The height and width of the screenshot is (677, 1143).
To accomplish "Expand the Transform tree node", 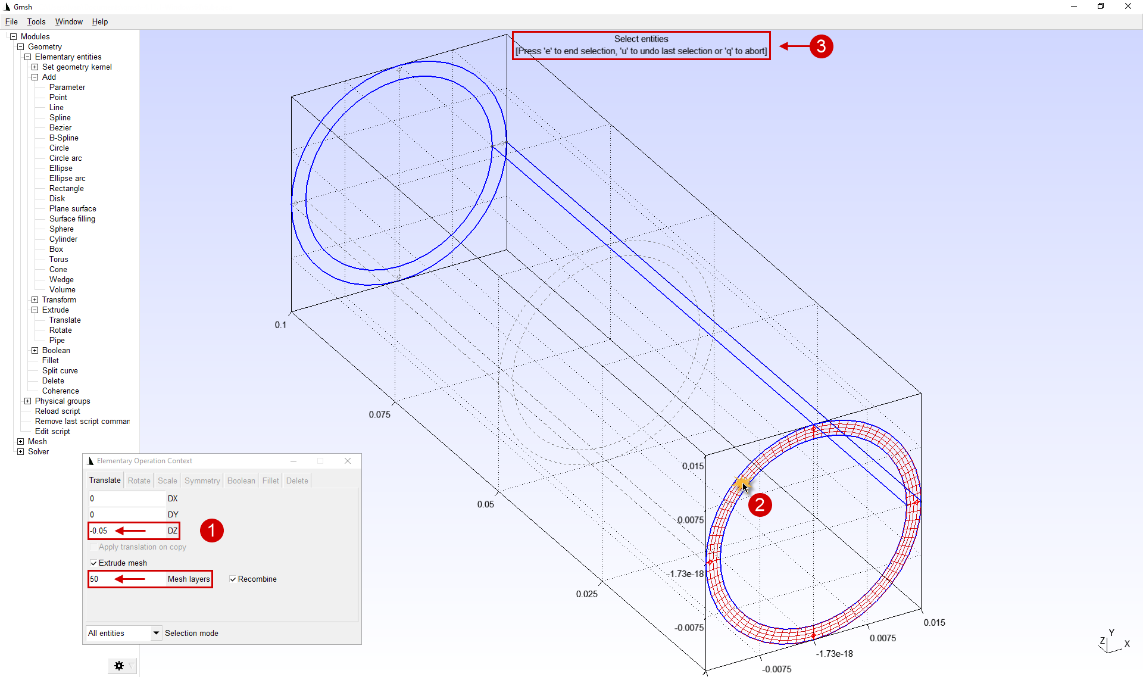I will point(35,299).
